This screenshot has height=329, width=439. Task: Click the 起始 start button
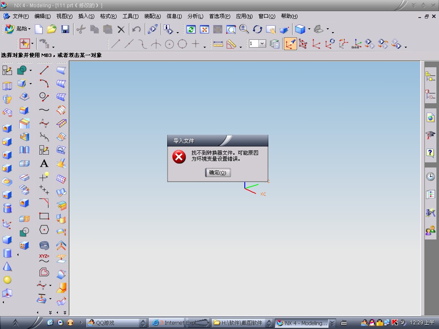coord(17,29)
